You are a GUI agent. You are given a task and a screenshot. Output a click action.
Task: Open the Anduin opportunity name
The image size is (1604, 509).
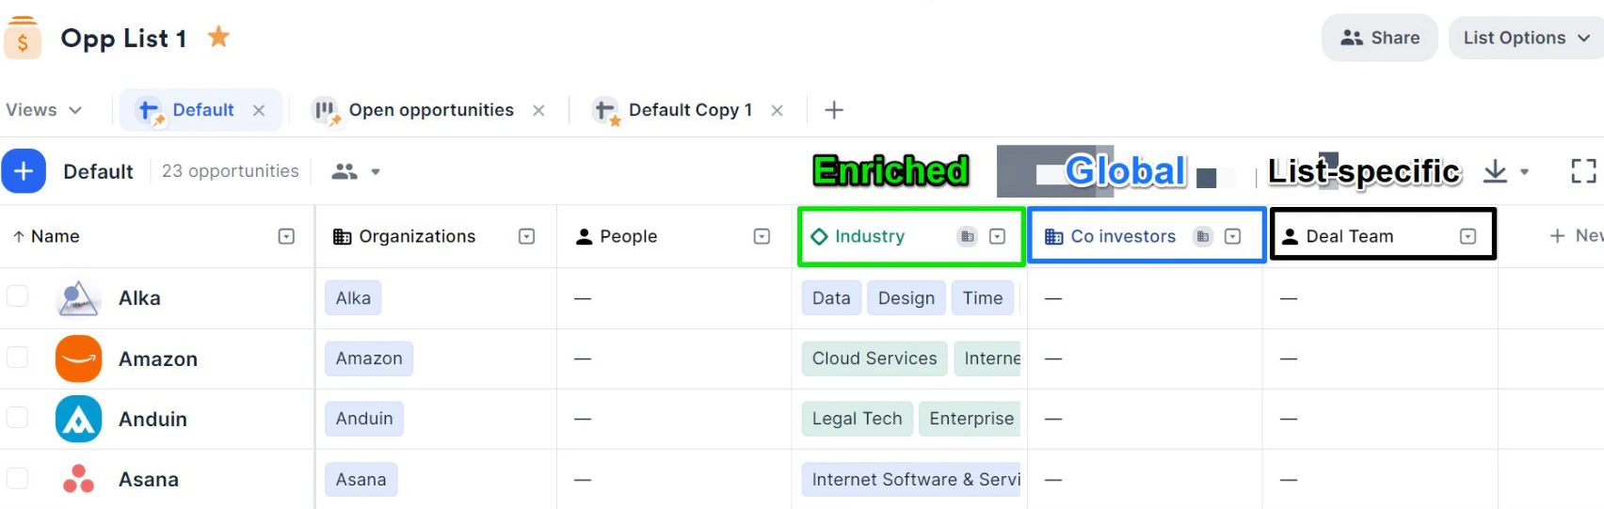(x=152, y=419)
